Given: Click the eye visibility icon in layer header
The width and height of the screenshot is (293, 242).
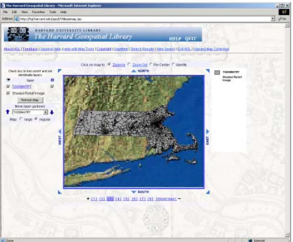Looking at the screenshot, I should [8, 80].
